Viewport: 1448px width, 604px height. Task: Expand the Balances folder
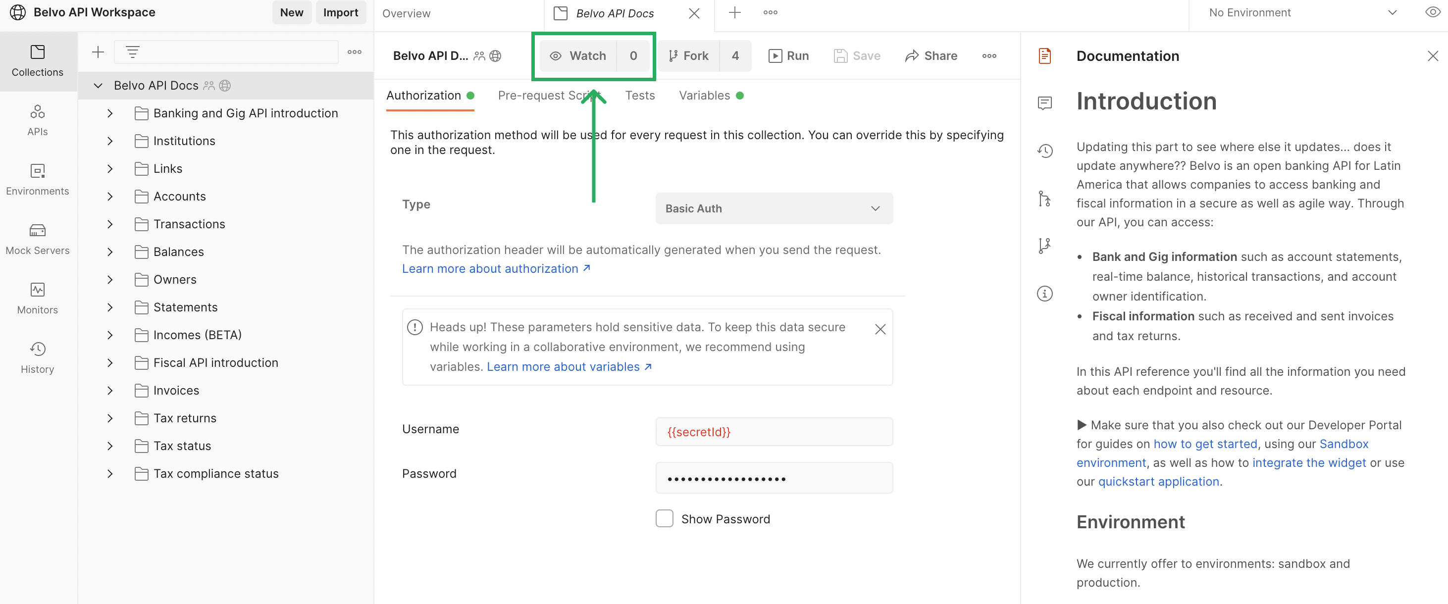[109, 252]
